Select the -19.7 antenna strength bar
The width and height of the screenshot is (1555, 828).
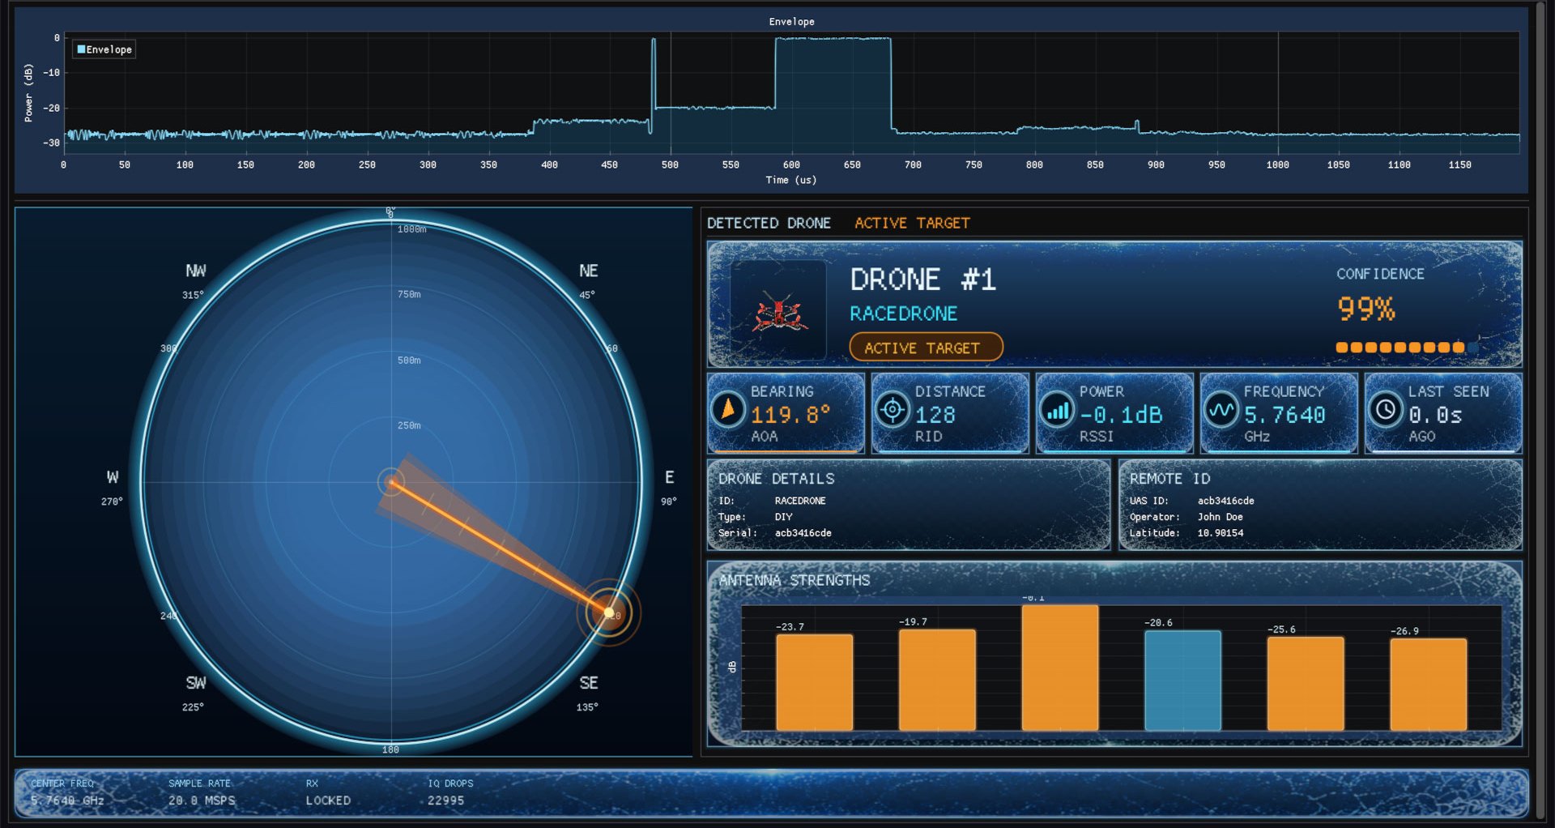[x=937, y=680]
